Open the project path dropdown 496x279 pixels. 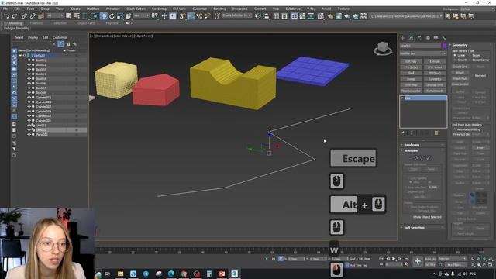[406, 15]
